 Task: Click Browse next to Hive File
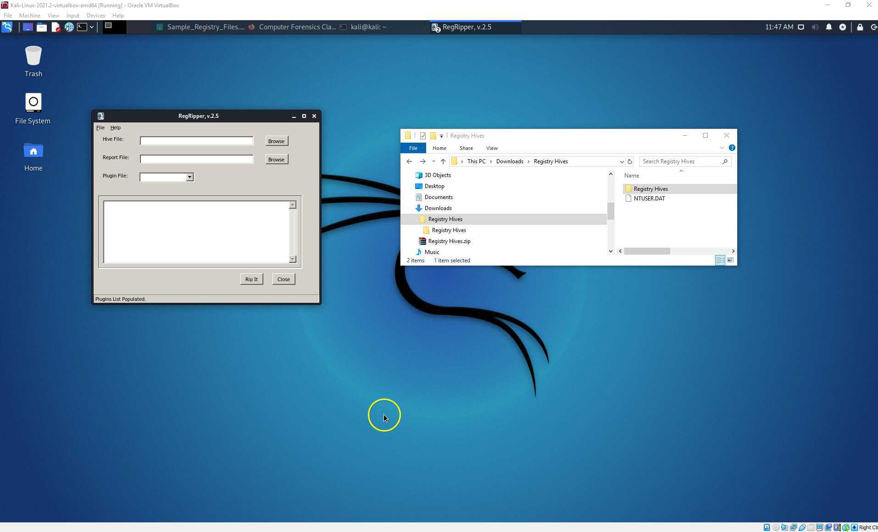coord(276,141)
